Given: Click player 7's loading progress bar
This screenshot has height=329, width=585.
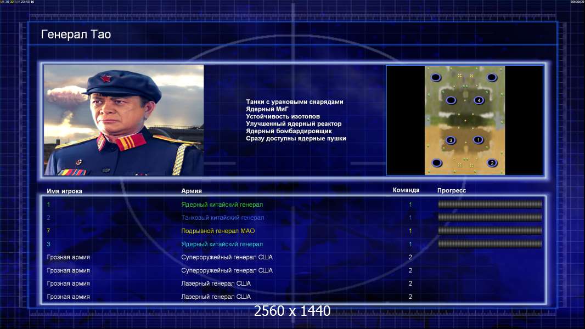Looking at the screenshot, I should tap(490, 231).
